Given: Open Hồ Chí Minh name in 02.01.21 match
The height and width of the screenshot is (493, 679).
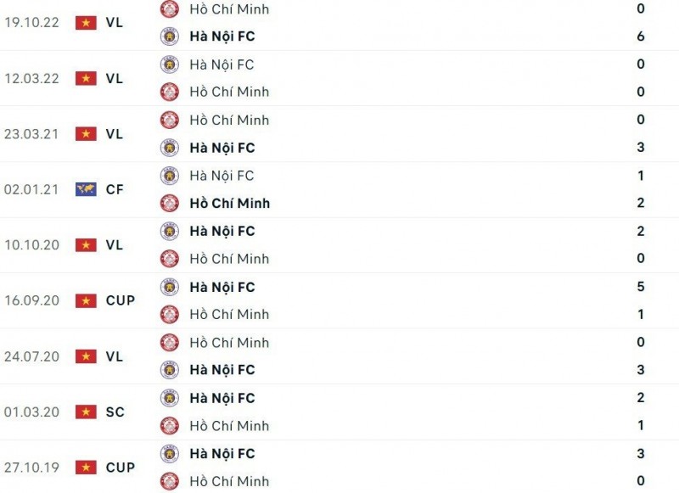Looking at the screenshot, I should click(x=229, y=203).
